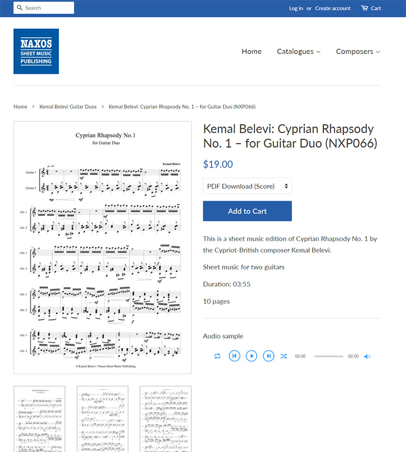Mute the audio sample volume
The height and width of the screenshot is (452, 406).
[x=367, y=357]
